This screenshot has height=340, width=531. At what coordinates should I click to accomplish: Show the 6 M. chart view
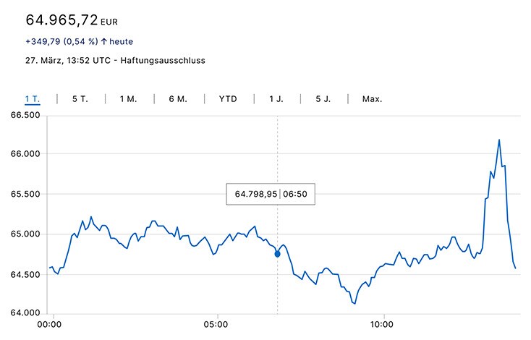pyautogui.click(x=177, y=98)
